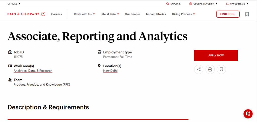Open the floating red map search widget

click(248, 114)
